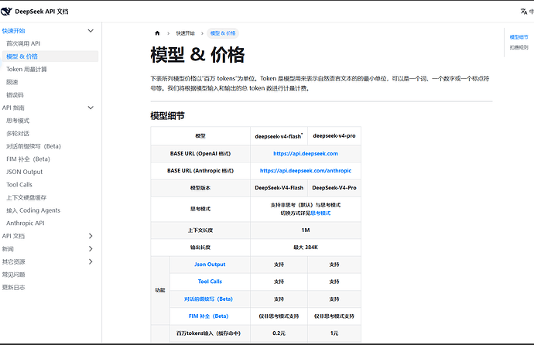Open https://api.deepseek.com/anthropic link
Viewport: 534px width, 345px height.
[306, 170]
